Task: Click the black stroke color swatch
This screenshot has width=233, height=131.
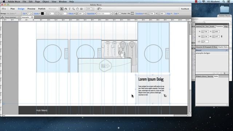Action: (42, 13)
